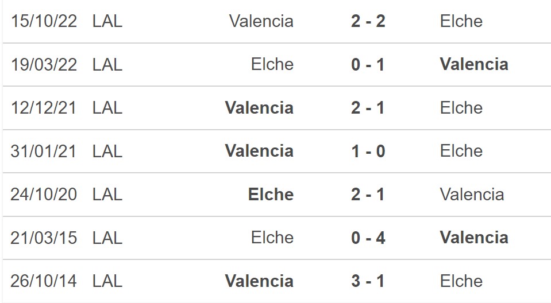Select Elche home team in the 19/03/22 row

pyautogui.click(x=272, y=64)
